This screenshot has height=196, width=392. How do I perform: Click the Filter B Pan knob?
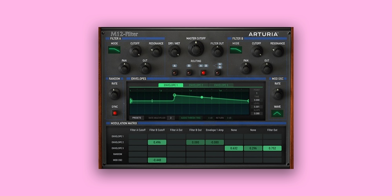[246, 68]
